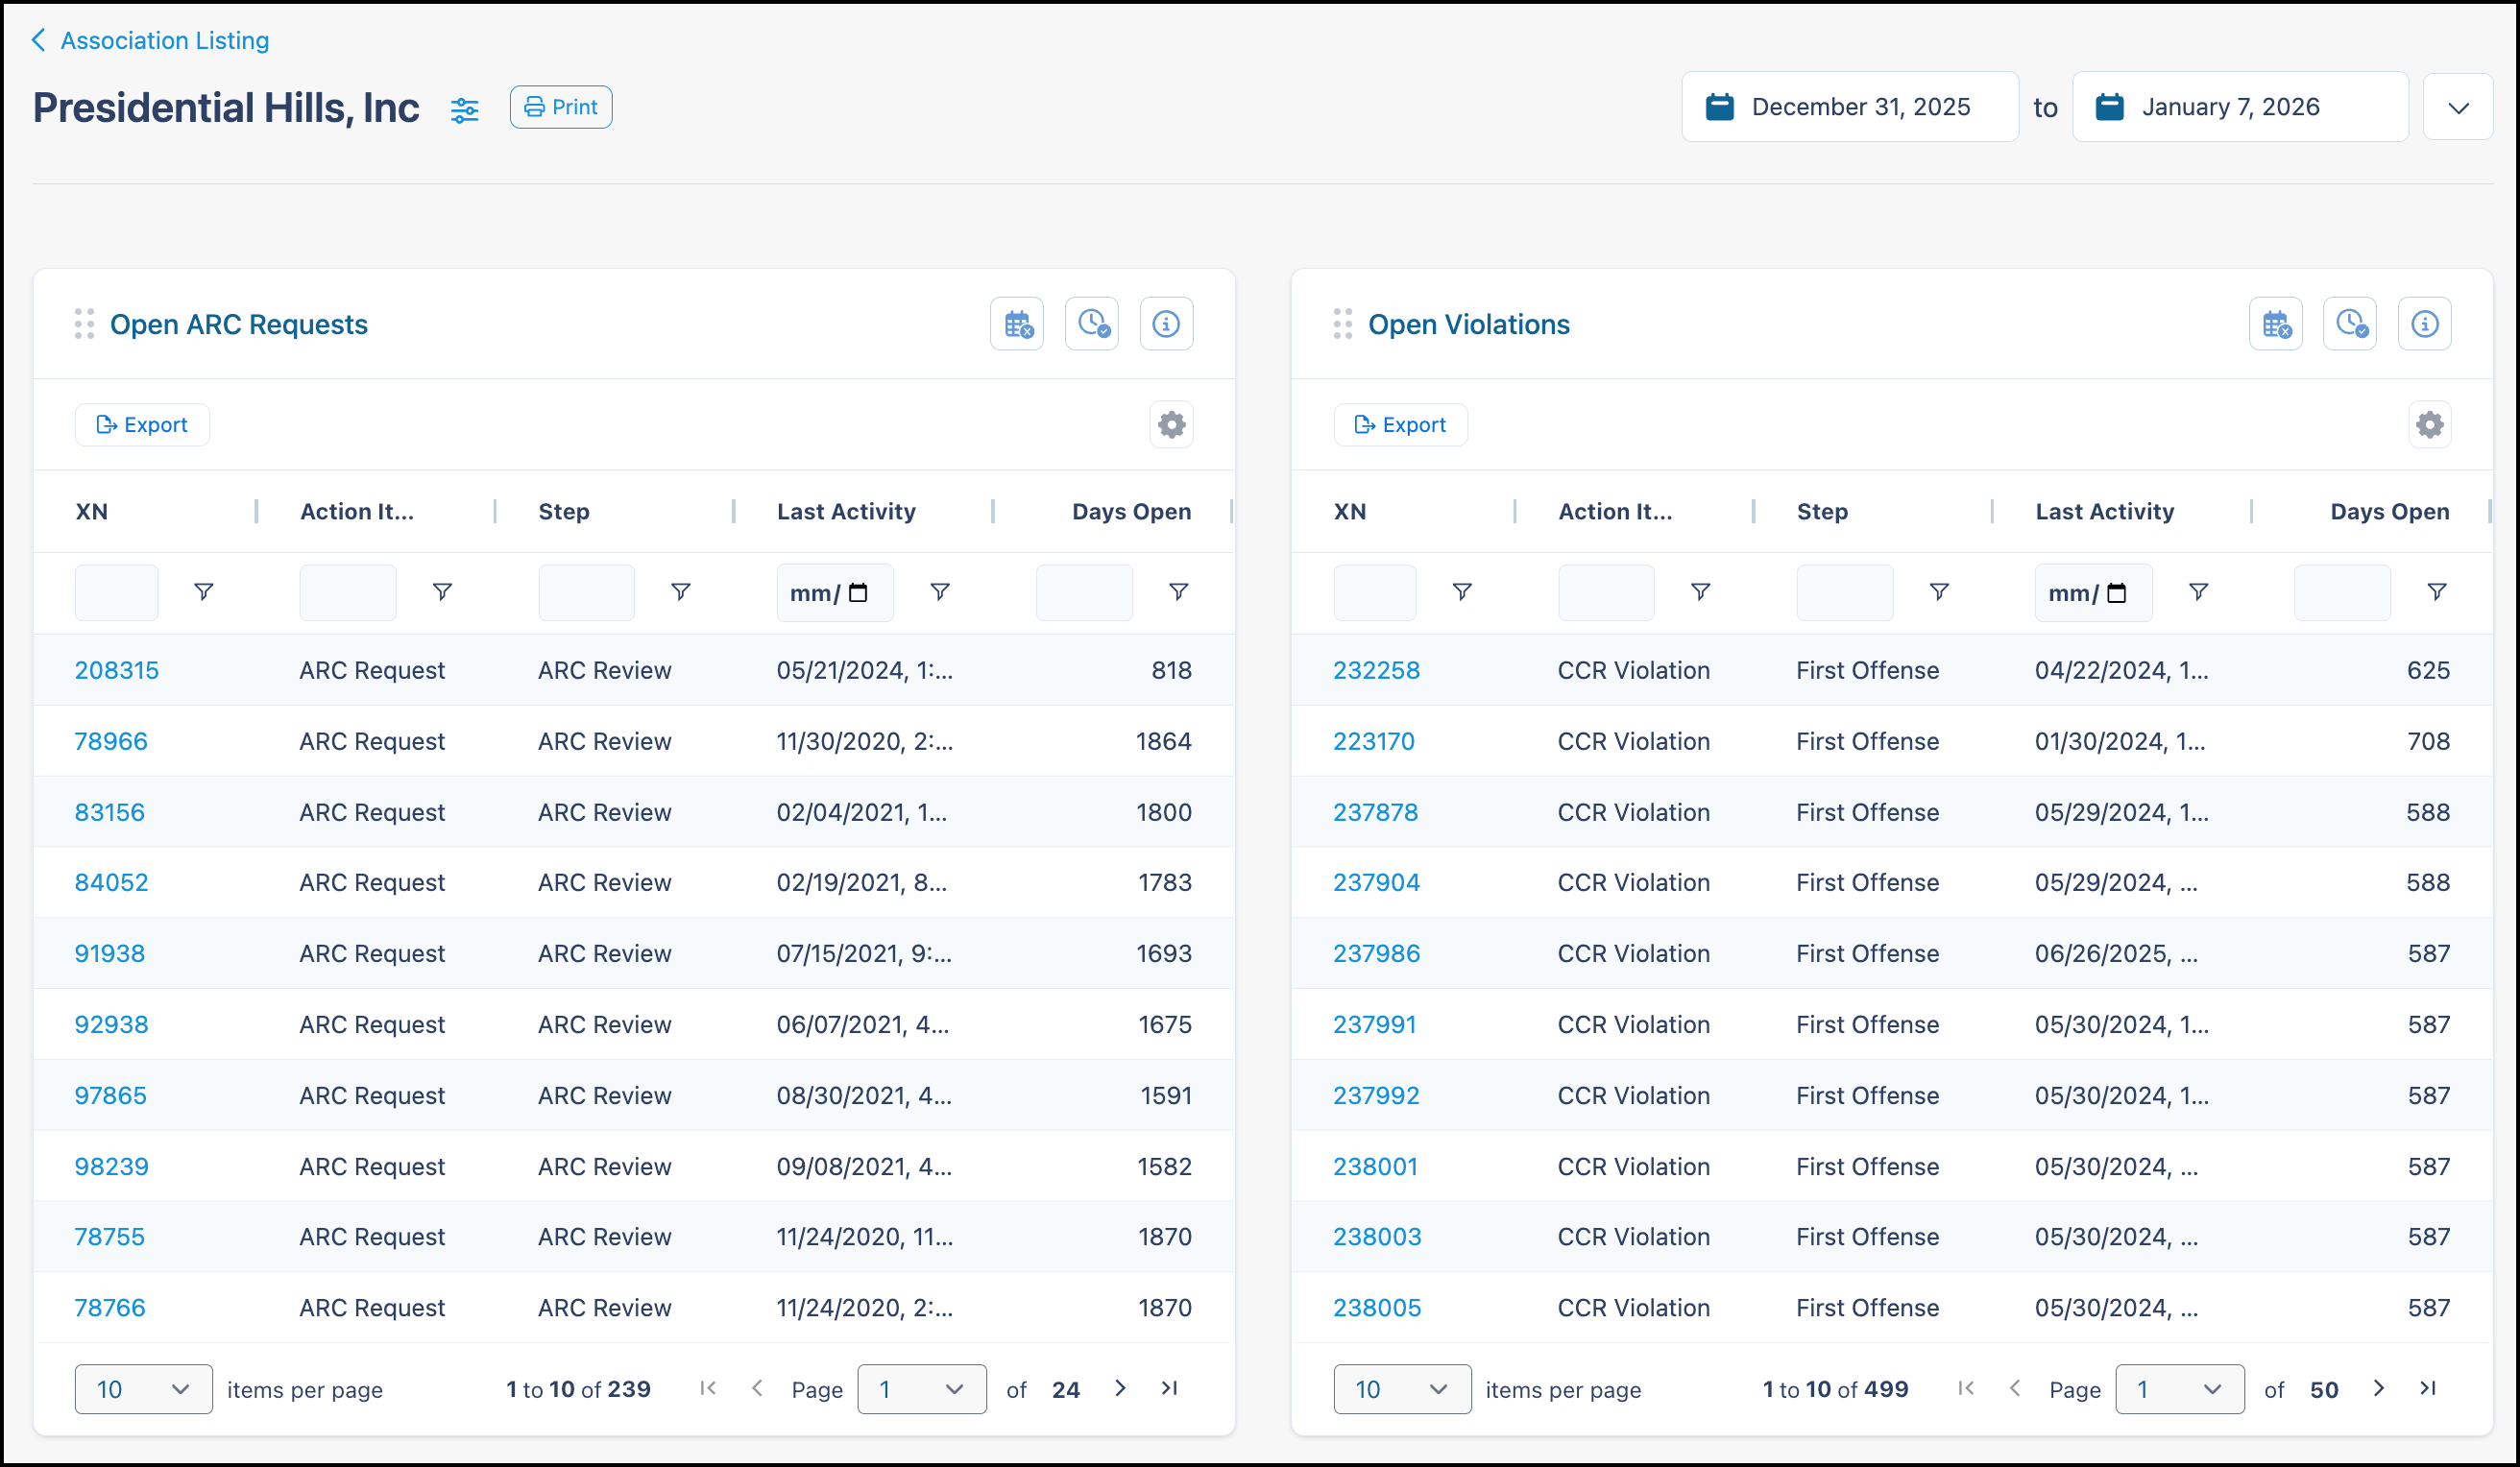Click the clock icon in Open ARC Requests
This screenshot has width=2520, height=1467.
tap(1092, 324)
